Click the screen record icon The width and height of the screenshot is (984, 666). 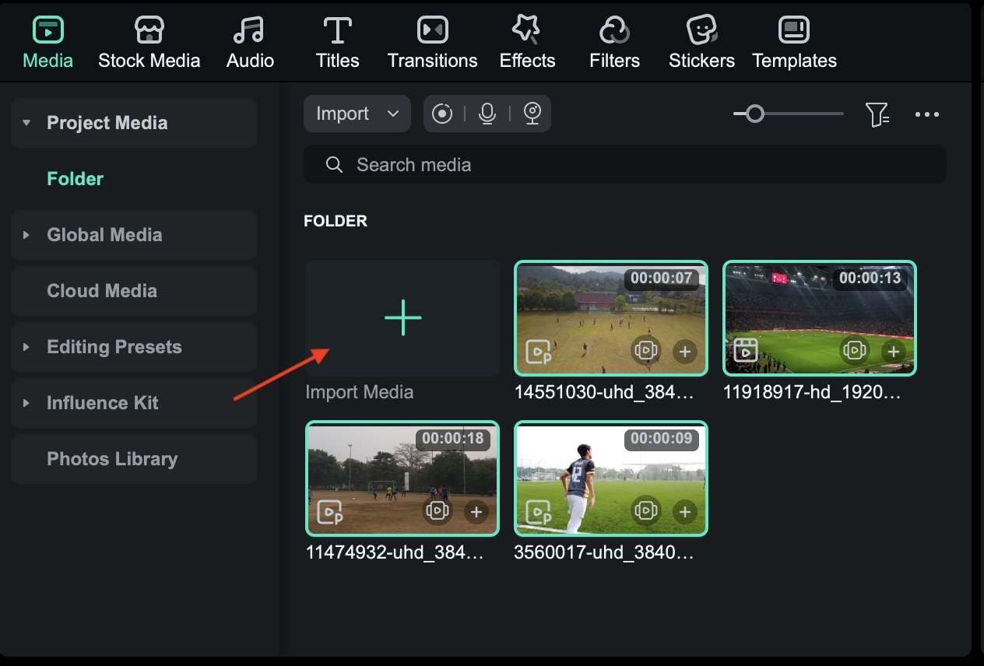(x=442, y=114)
